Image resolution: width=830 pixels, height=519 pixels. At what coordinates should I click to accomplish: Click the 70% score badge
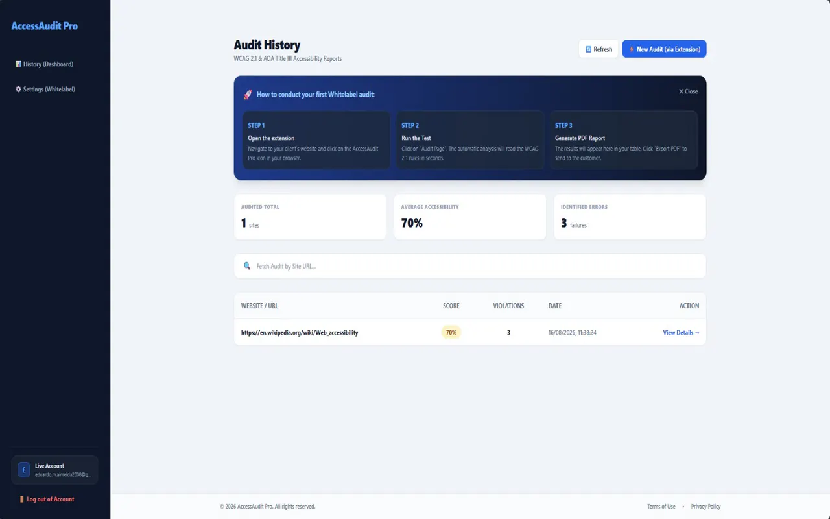(451, 332)
